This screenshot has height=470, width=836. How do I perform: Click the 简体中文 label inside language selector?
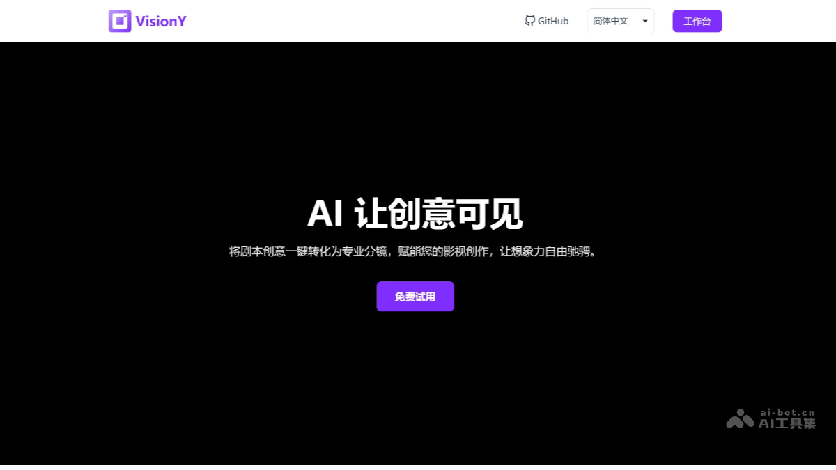610,21
